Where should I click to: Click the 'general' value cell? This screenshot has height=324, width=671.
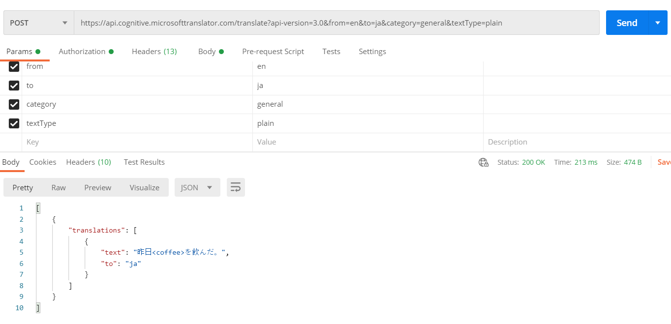[x=368, y=104]
